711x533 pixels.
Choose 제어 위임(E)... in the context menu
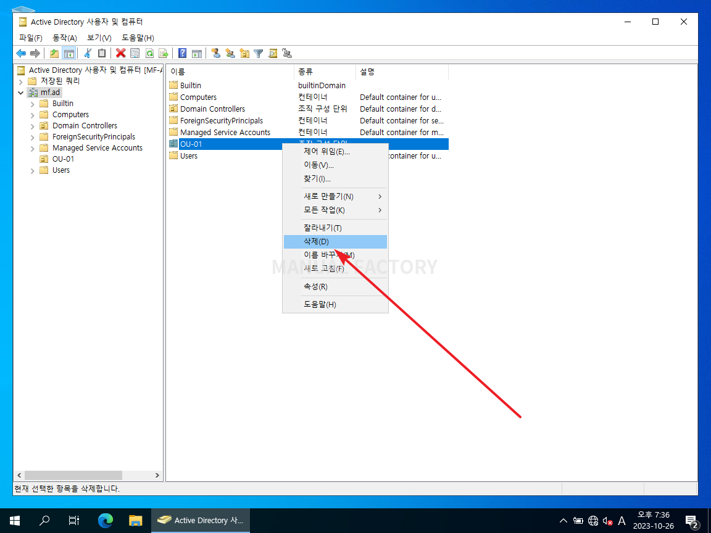click(335, 151)
